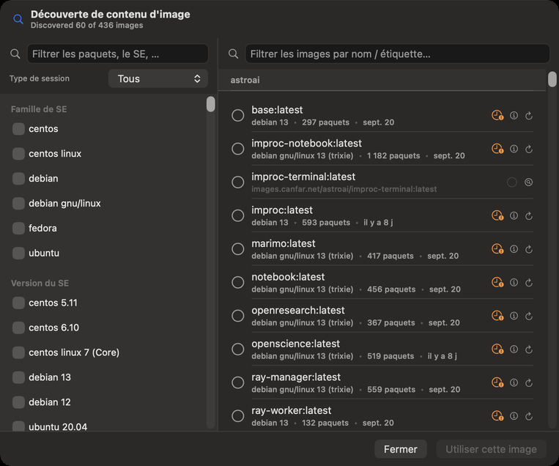The height and width of the screenshot is (466, 559).
Task: Open info icon for base:latest
Action: click(514, 116)
